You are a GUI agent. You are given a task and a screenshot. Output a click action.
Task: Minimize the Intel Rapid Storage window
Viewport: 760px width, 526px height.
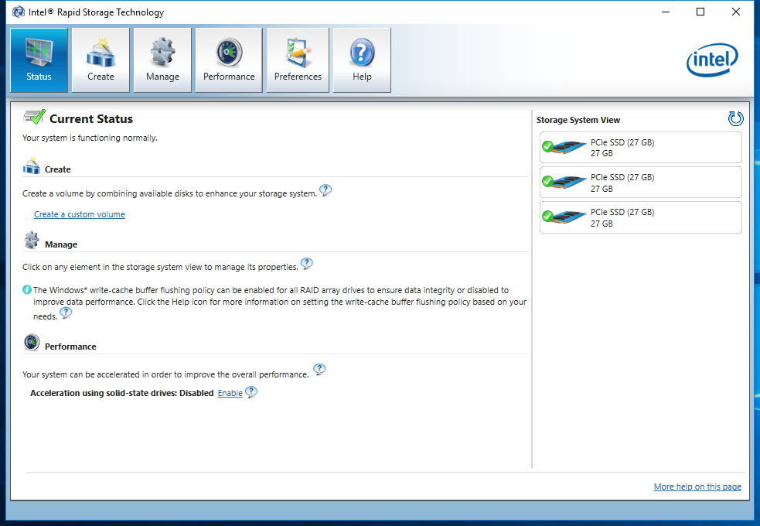tap(666, 12)
